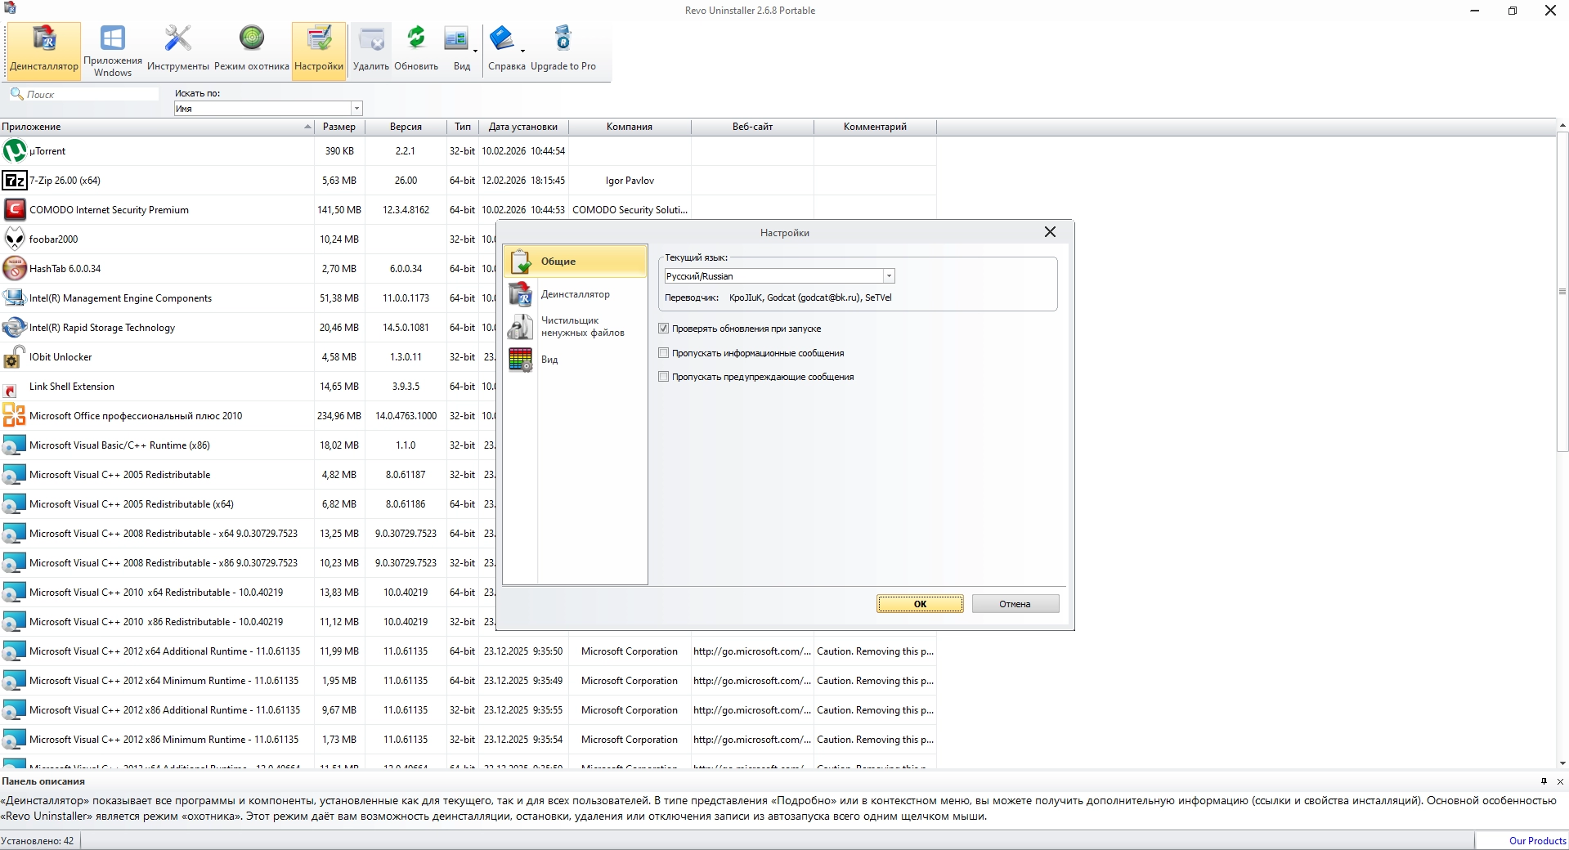Click the Revo Uninstaller title bar icon
Image resolution: width=1569 pixels, height=850 pixels.
[x=9, y=10]
